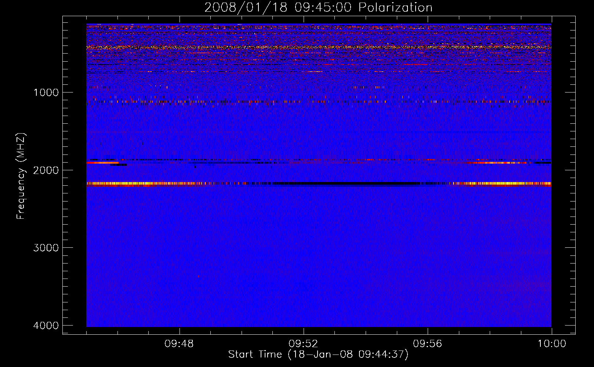This screenshot has width=594, height=367.
Task: Click the 'Frequency (MHZ)' axis title
Action: tap(21, 176)
